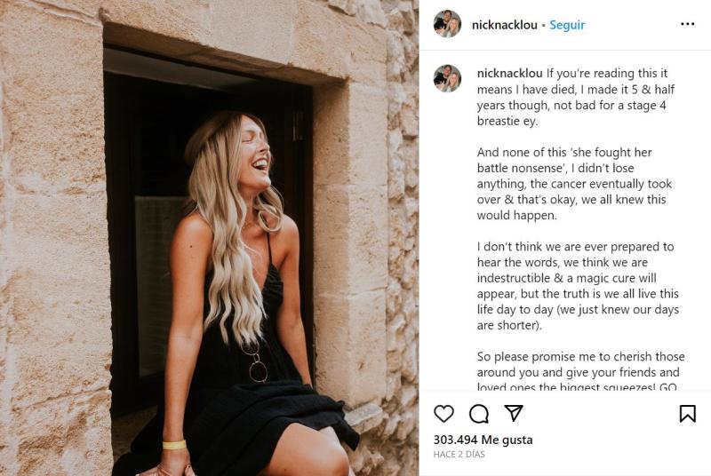Image resolution: width=711 pixels, height=476 pixels.
Task: Like the post with the heart icon
Action: pos(443,414)
